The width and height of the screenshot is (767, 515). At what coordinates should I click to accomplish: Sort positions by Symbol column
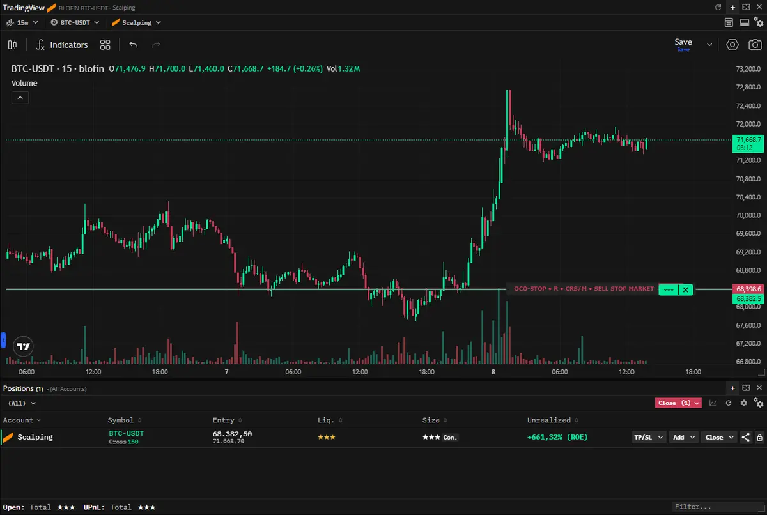pos(125,420)
